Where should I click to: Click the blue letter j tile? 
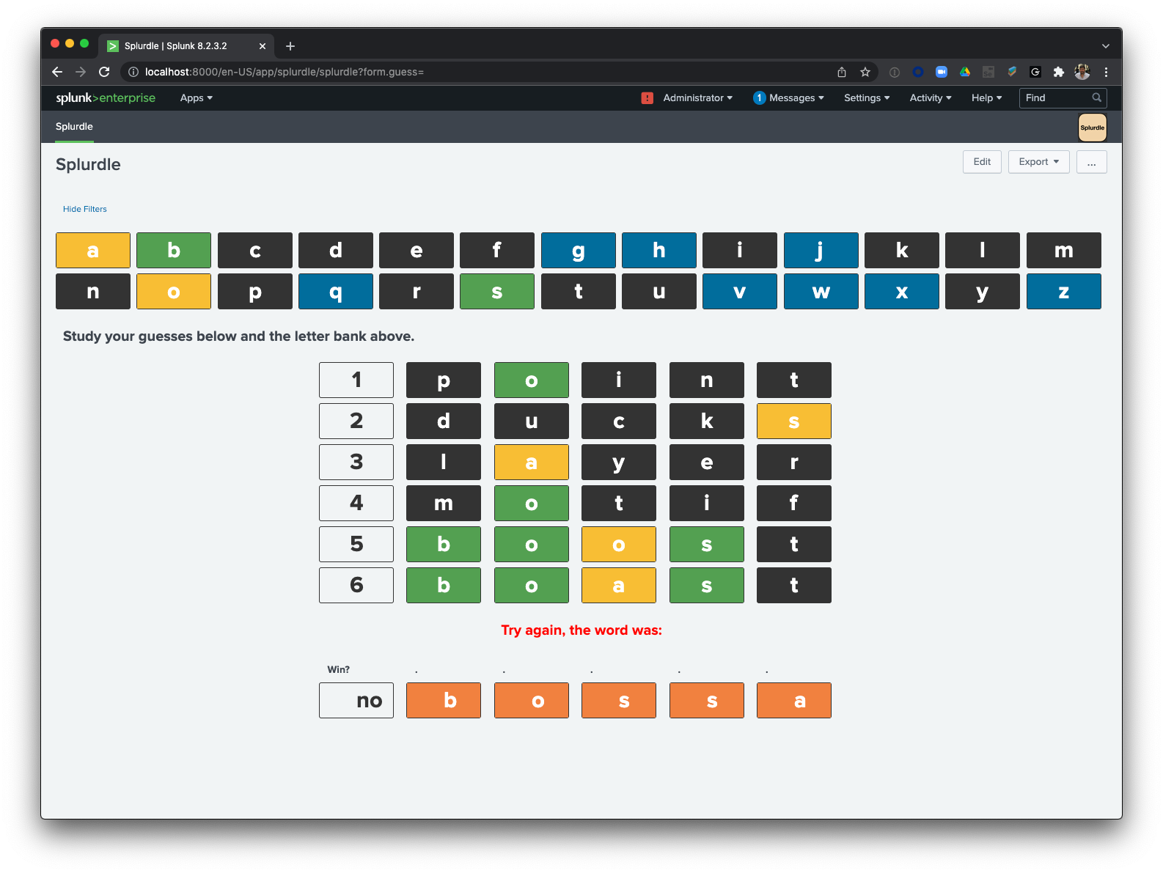tap(821, 251)
